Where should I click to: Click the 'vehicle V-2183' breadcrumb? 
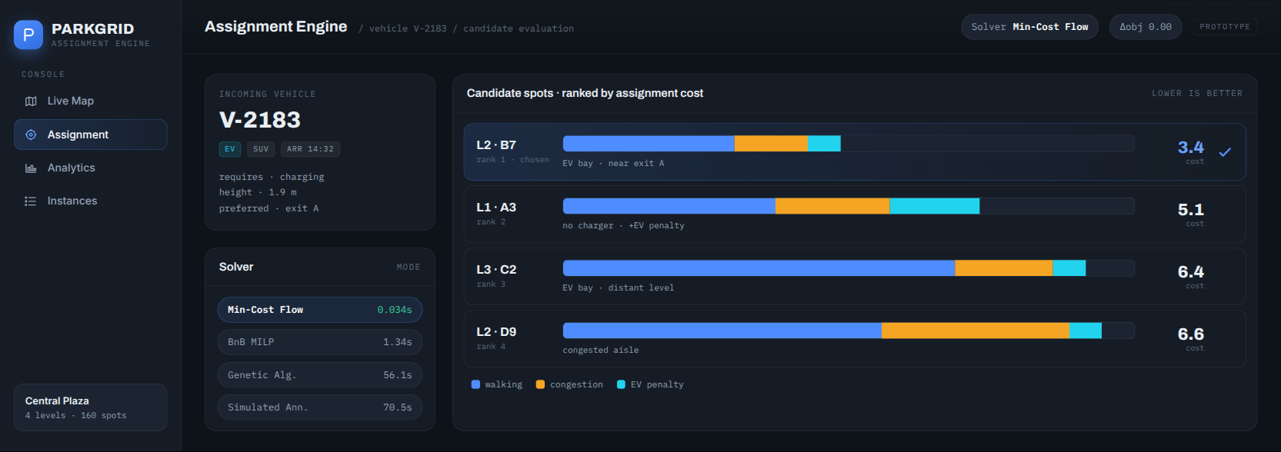[x=408, y=28]
